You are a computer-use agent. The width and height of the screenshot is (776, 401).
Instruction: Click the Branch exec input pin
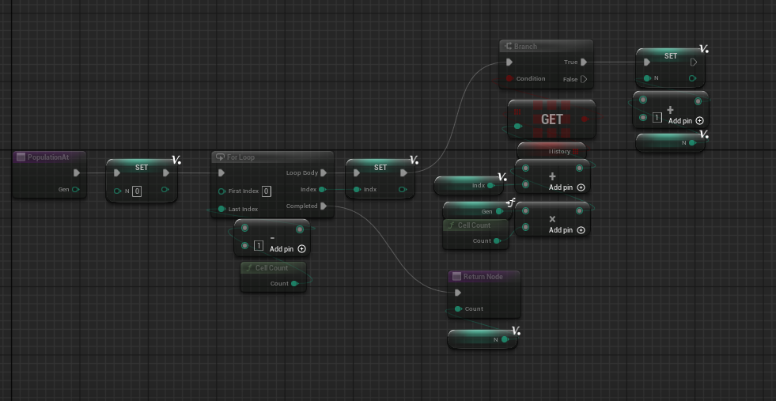[509, 62]
